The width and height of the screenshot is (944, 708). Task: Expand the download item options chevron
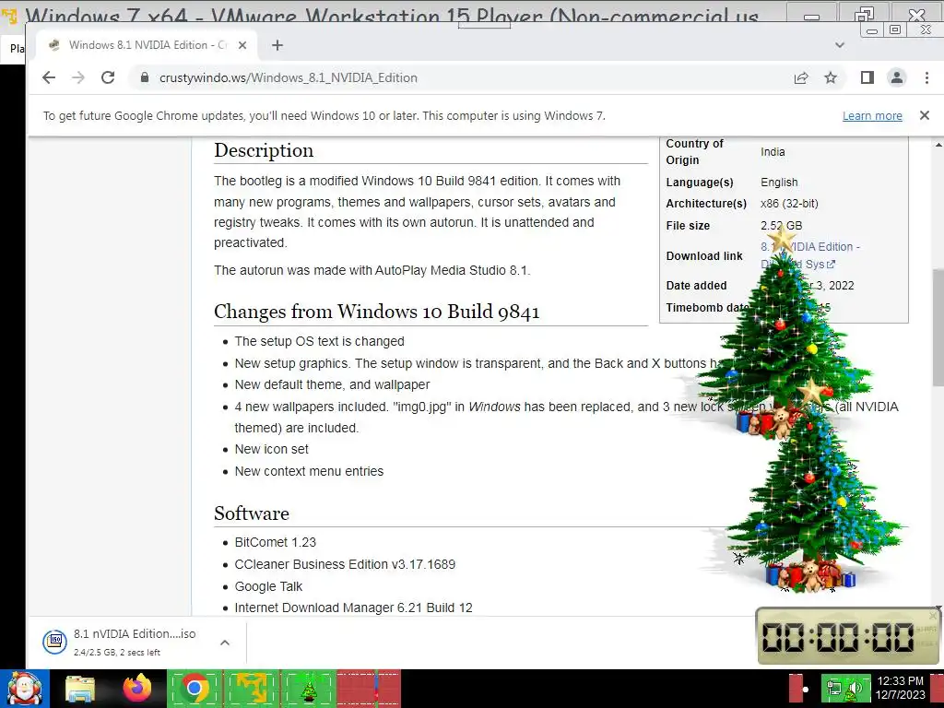225,643
